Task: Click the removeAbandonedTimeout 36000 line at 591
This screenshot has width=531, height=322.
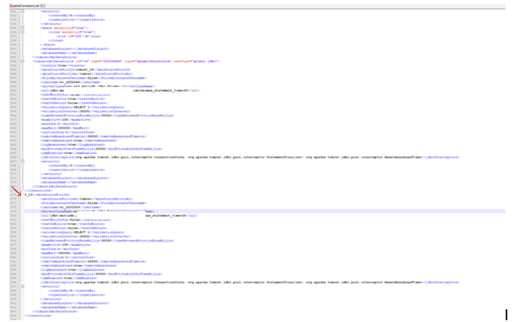Action: [94, 262]
